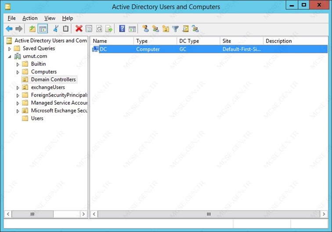This screenshot has height=232, width=332.
Task: Create new organizational unit icon
Action: [166, 29]
